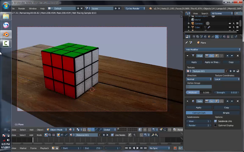The height and width of the screenshot is (152, 244).
Task: Toggle Cube visibility eye in outliner
Action: [x=230, y=27]
